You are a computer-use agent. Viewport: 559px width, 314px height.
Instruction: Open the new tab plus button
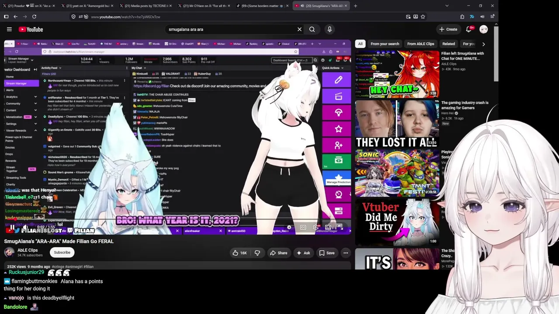pos(355,6)
